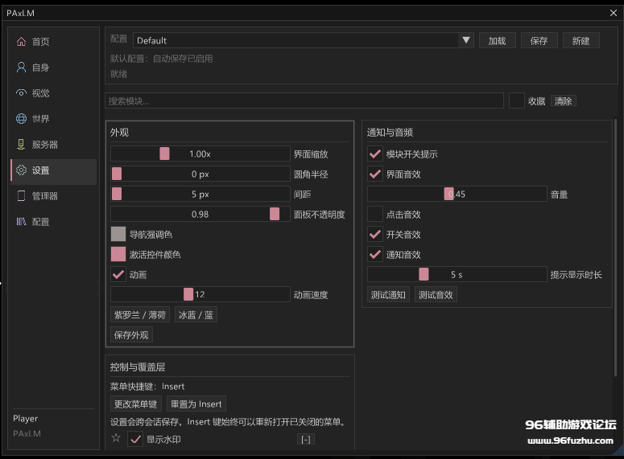This screenshot has width=624, height=459.
Task: Click the 保存外观 button
Action: (x=131, y=335)
